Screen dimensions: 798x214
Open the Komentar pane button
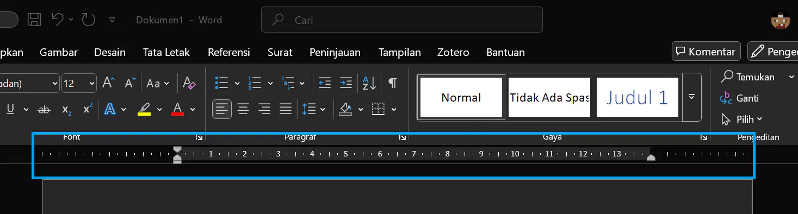[706, 52]
